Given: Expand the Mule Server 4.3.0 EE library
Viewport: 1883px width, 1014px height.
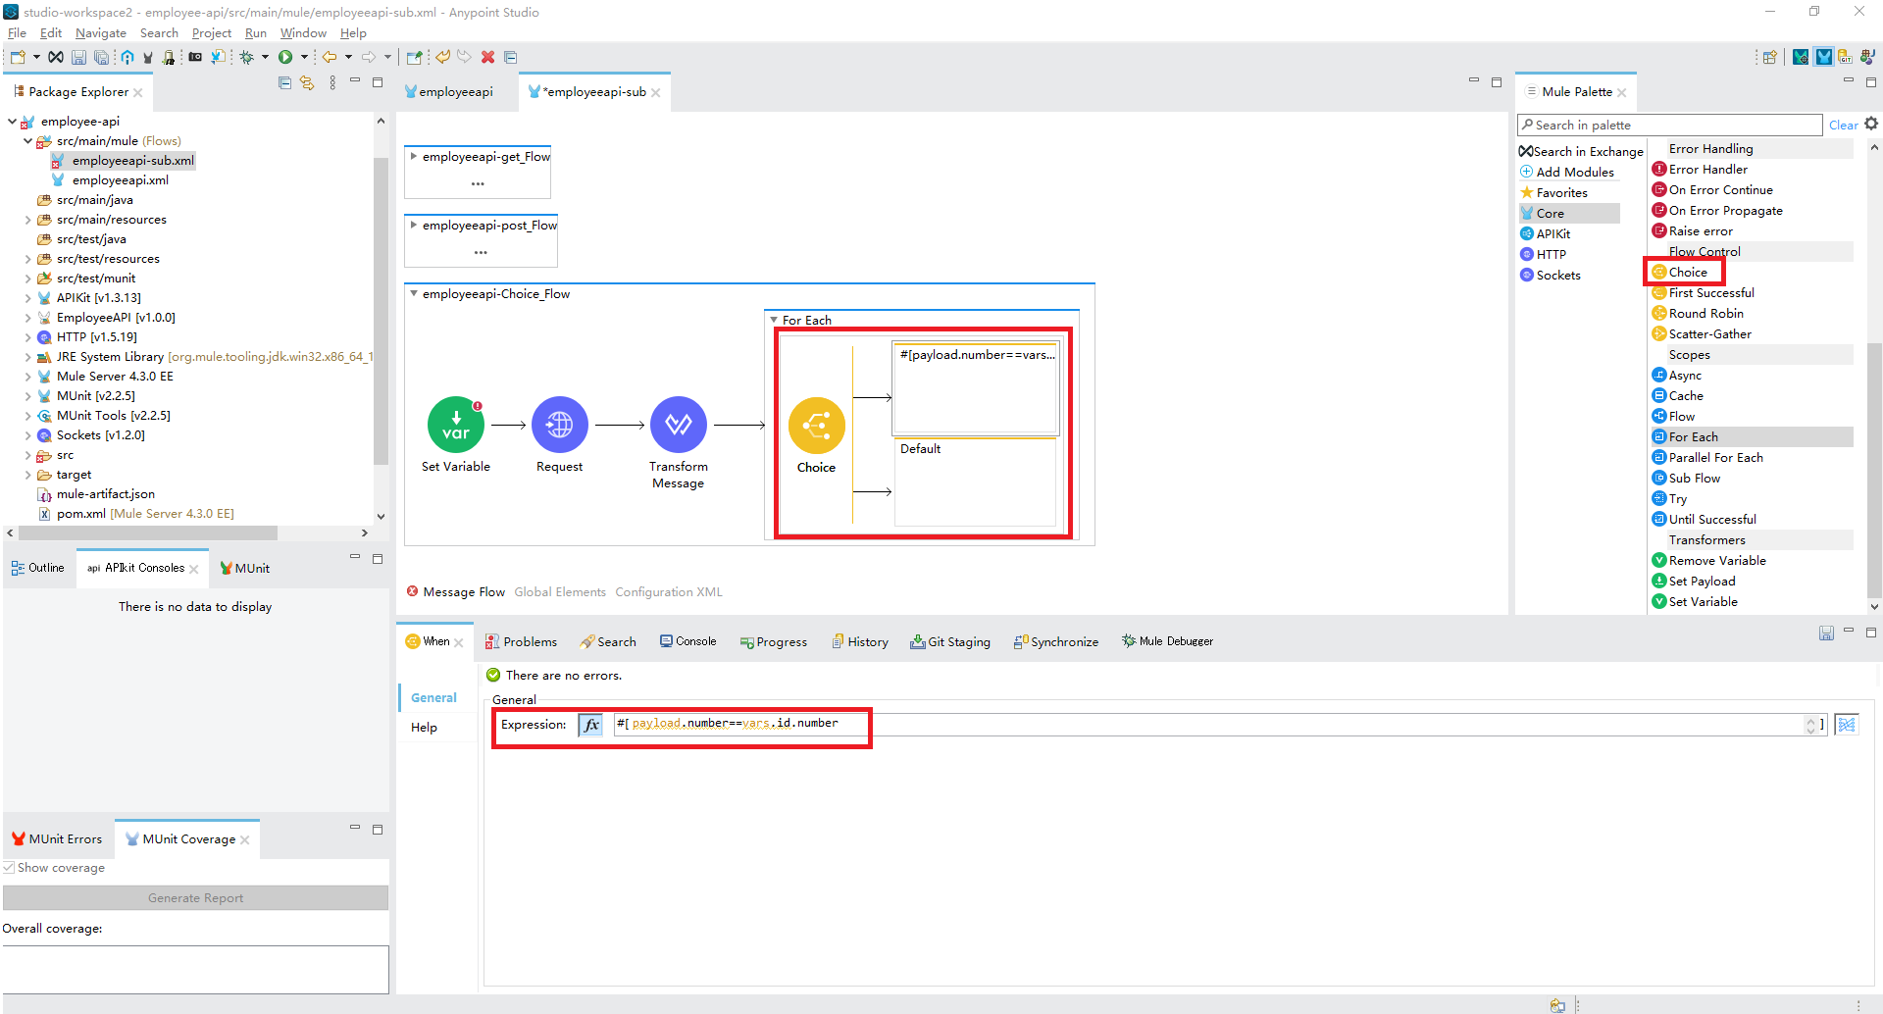Looking at the screenshot, I should point(27,377).
